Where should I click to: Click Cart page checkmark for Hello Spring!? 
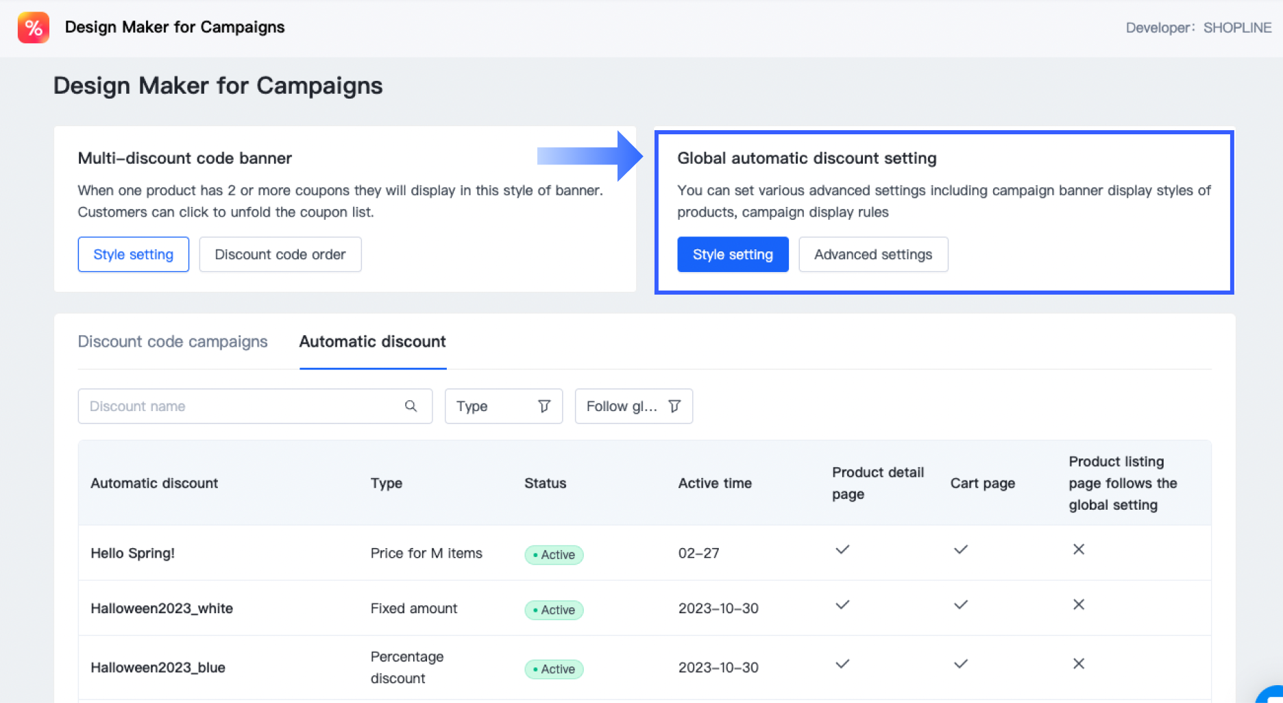[961, 550]
